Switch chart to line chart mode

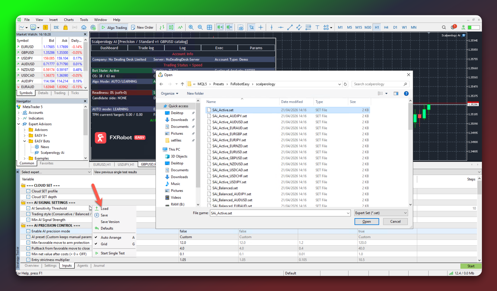coord(180,27)
